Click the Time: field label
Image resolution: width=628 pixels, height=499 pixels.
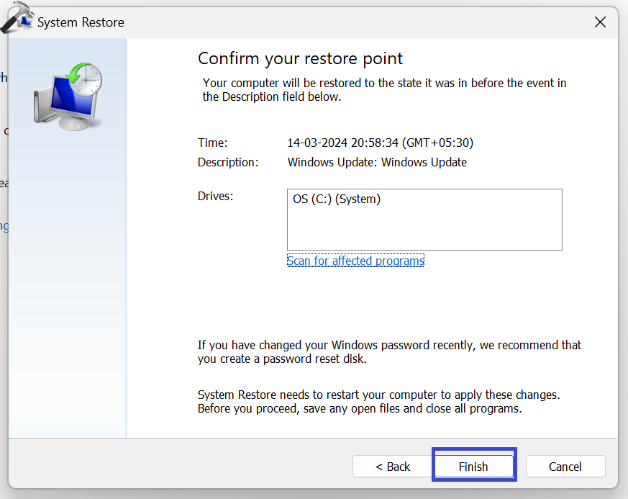point(212,143)
